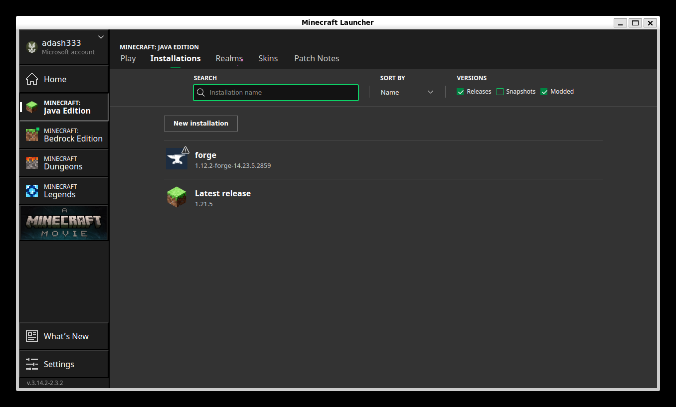Maximize the Minecraft Launcher window
Viewport: 676px width, 407px height.
635,23
